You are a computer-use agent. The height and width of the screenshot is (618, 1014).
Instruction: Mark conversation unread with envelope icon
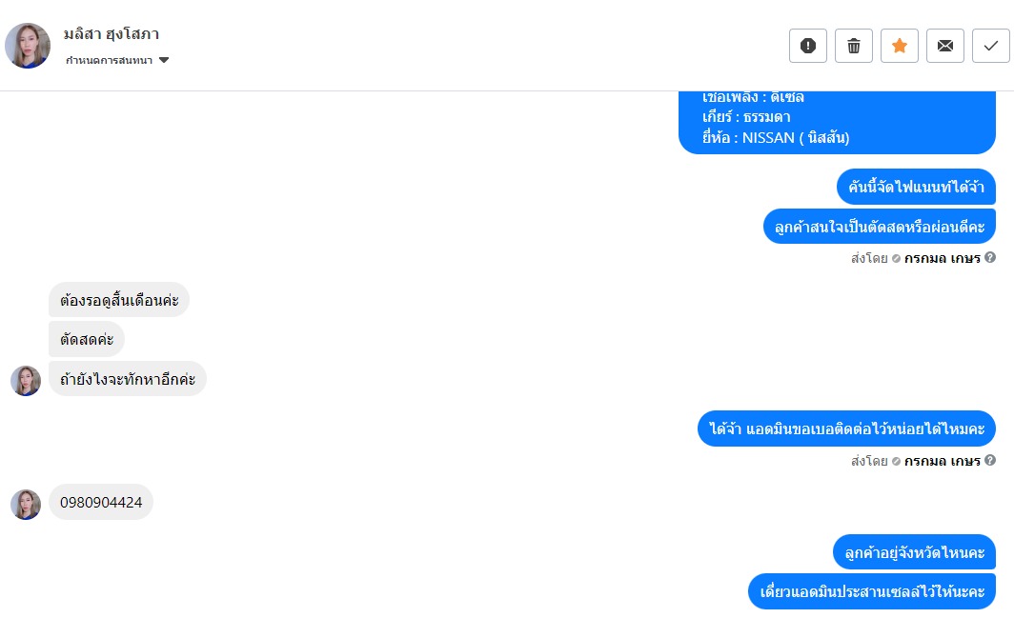pyautogui.click(x=945, y=46)
